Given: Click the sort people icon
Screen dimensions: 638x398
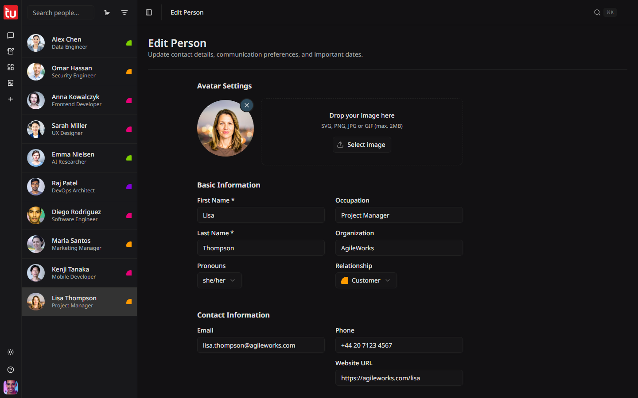Looking at the screenshot, I should tap(107, 12).
